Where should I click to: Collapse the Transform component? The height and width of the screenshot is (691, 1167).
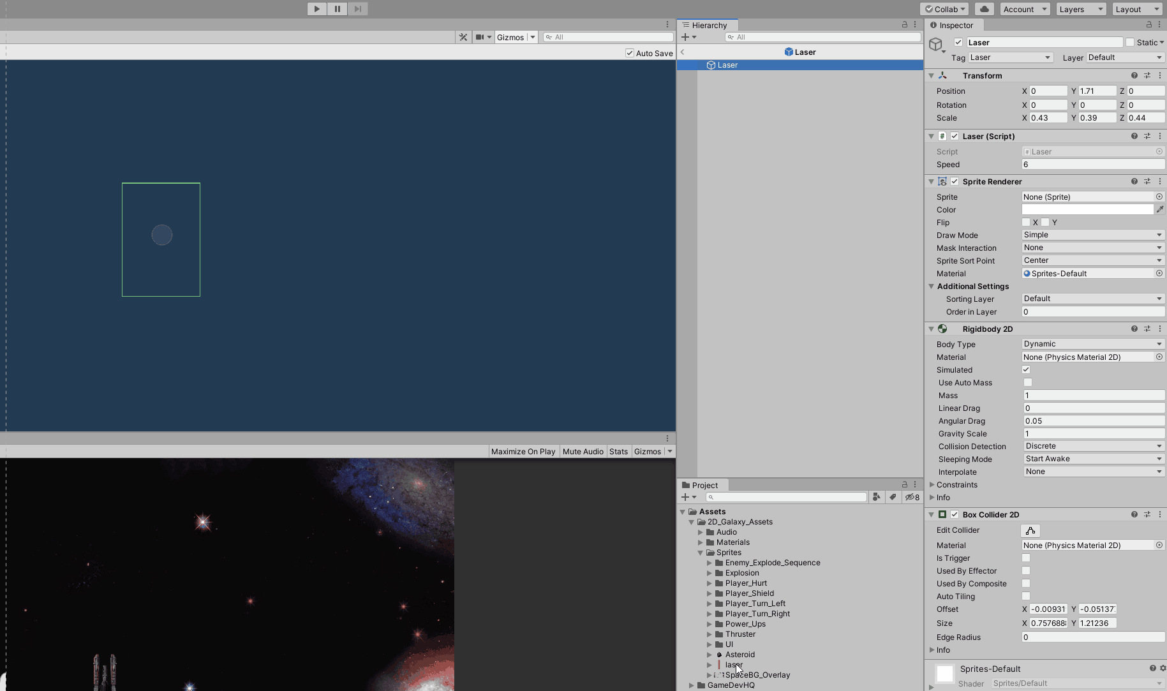tap(931, 76)
